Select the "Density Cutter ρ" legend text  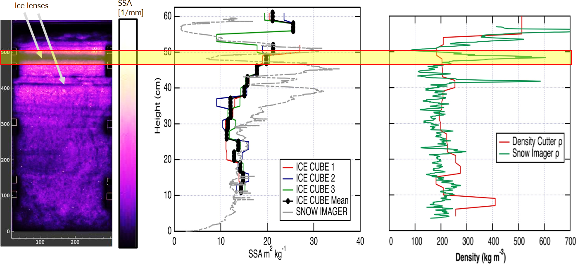click(538, 142)
